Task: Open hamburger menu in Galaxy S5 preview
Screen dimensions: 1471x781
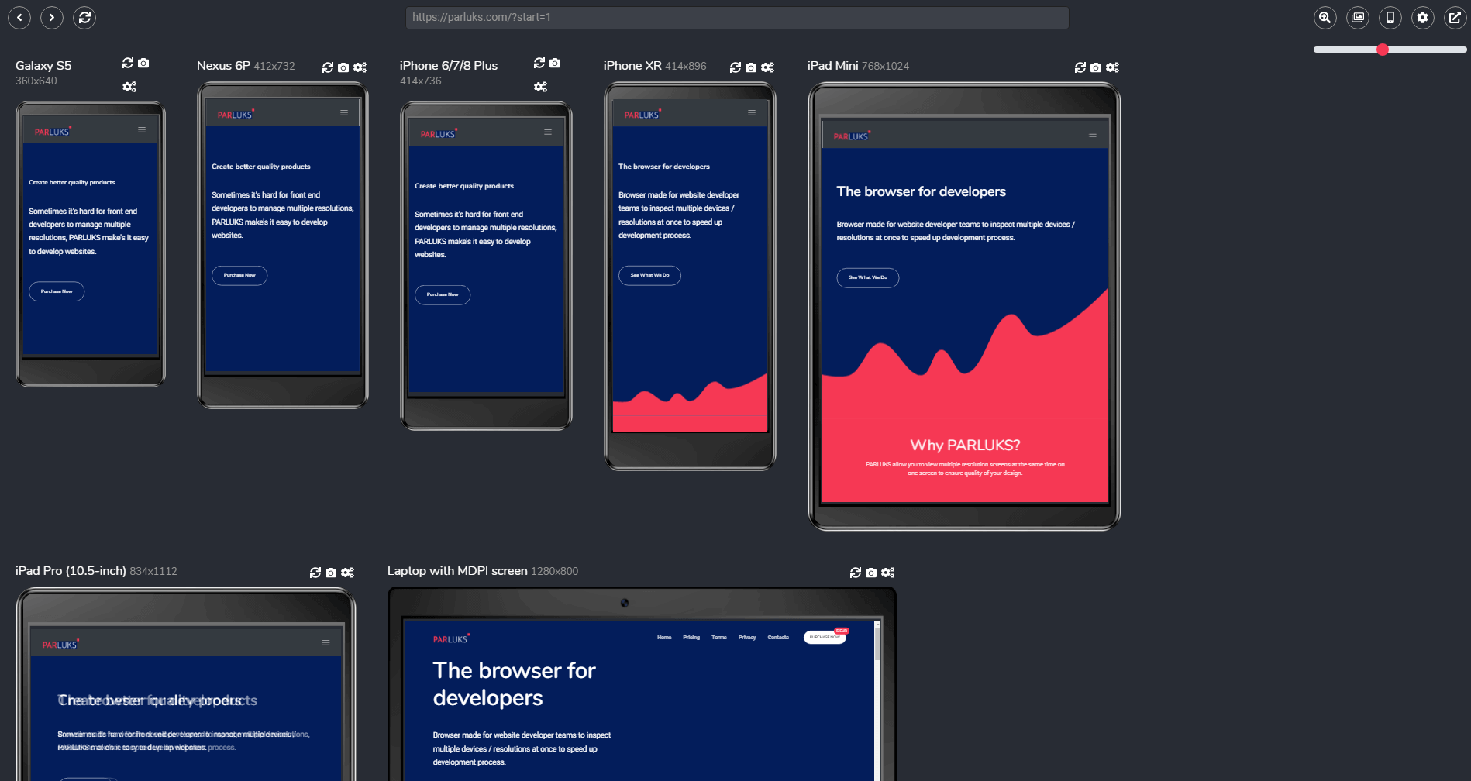Action: [142, 130]
